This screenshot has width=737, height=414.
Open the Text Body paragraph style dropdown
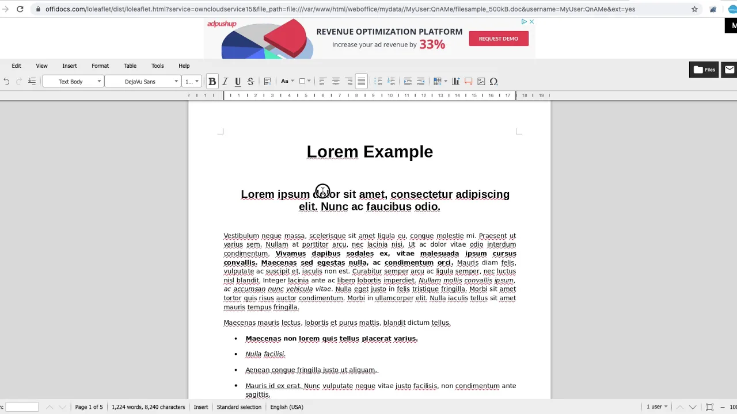(99, 82)
